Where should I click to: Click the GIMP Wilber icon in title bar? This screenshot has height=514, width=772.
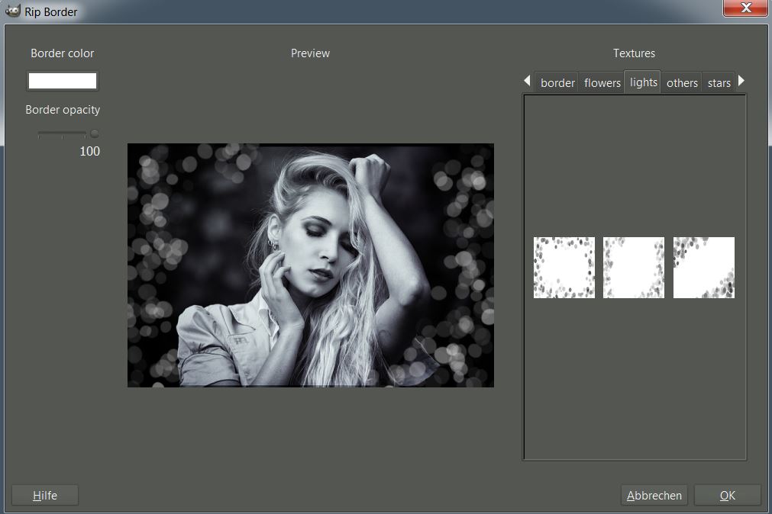click(12, 11)
